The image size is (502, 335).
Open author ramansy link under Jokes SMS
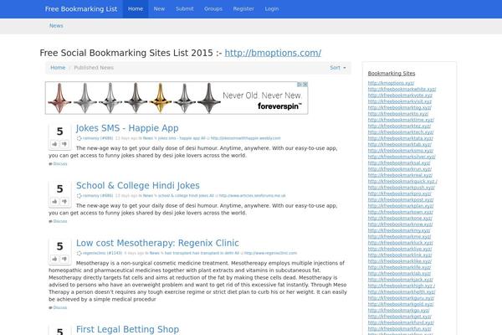tap(98, 138)
